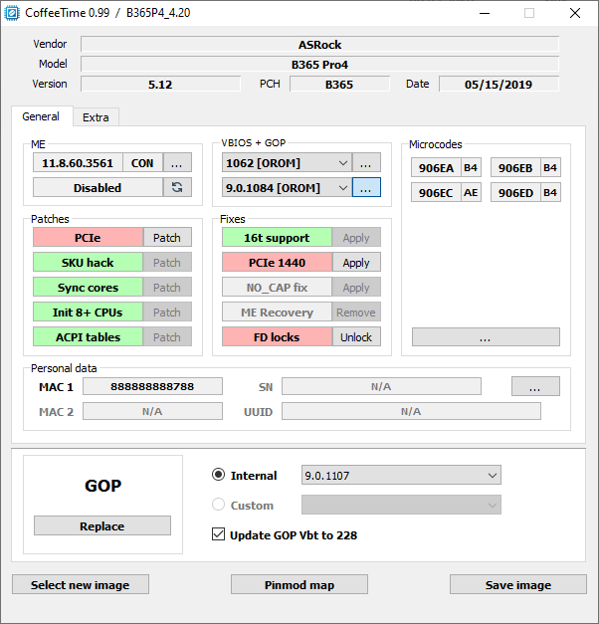The height and width of the screenshot is (624, 599).
Task: Switch to the Extra tab
Action: [x=96, y=117]
